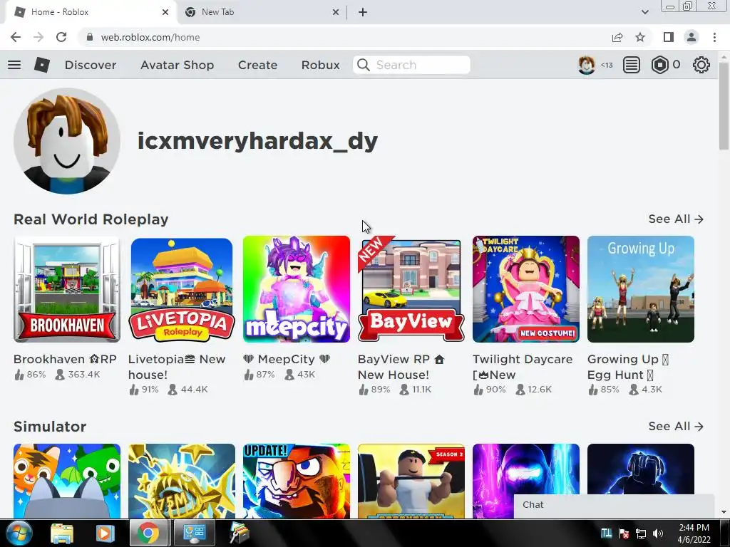Open the weightlifting Season 2 simulator thumbnail
This screenshot has width=730, height=547.
coord(411,481)
